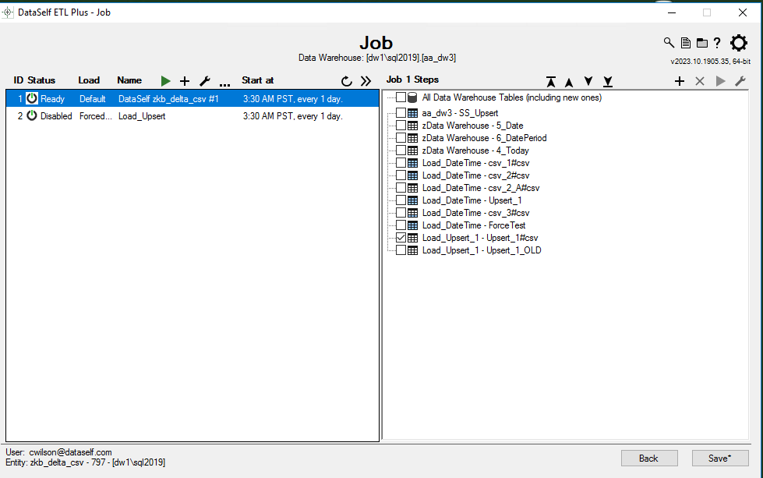Add a new job with the plus icon
This screenshot has width=763, height=478.
(x=184, y=80)
